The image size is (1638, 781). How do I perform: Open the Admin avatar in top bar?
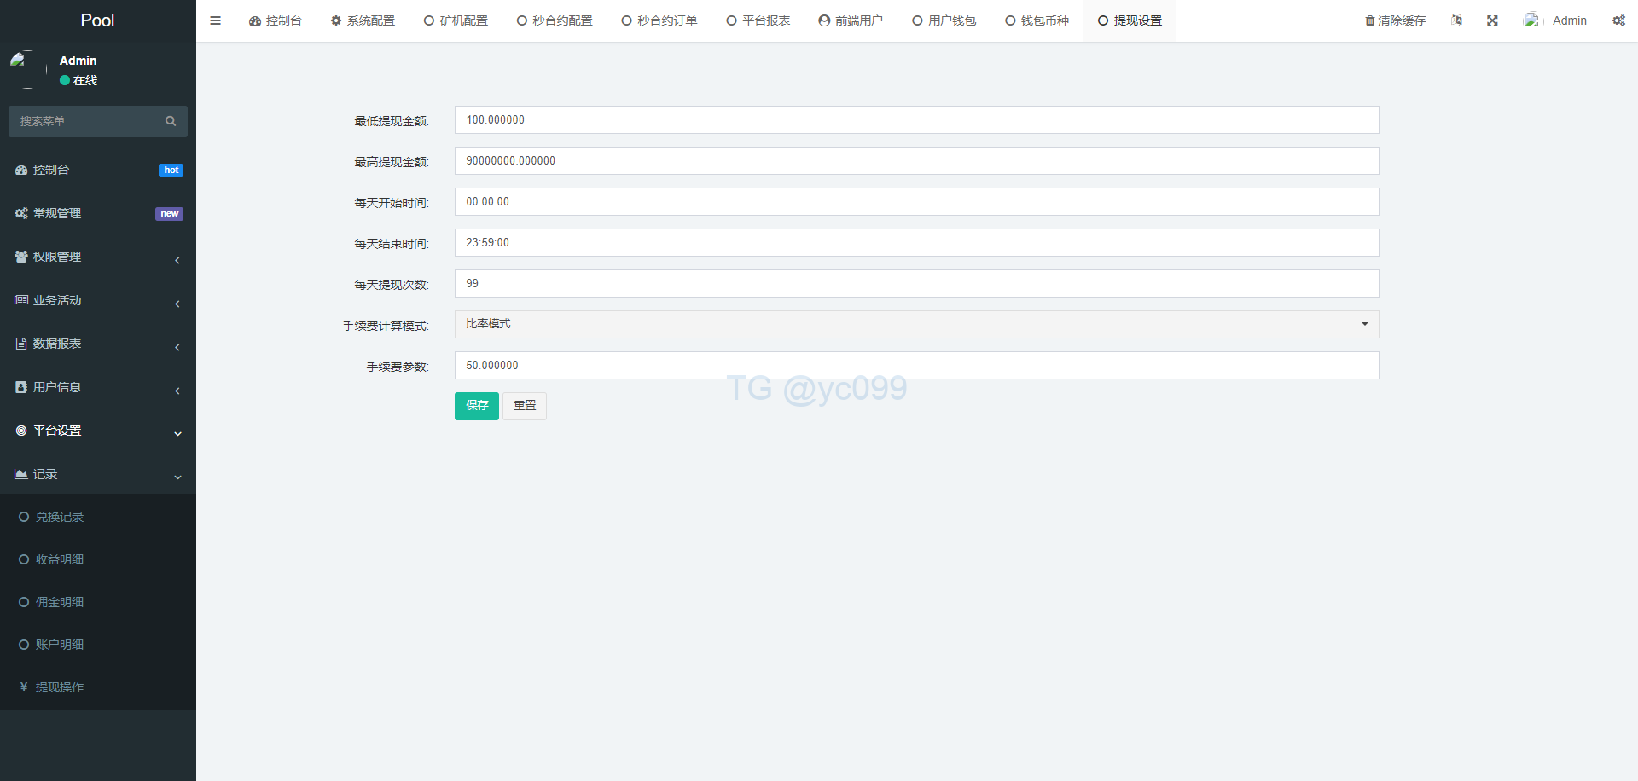(1532, 20)
